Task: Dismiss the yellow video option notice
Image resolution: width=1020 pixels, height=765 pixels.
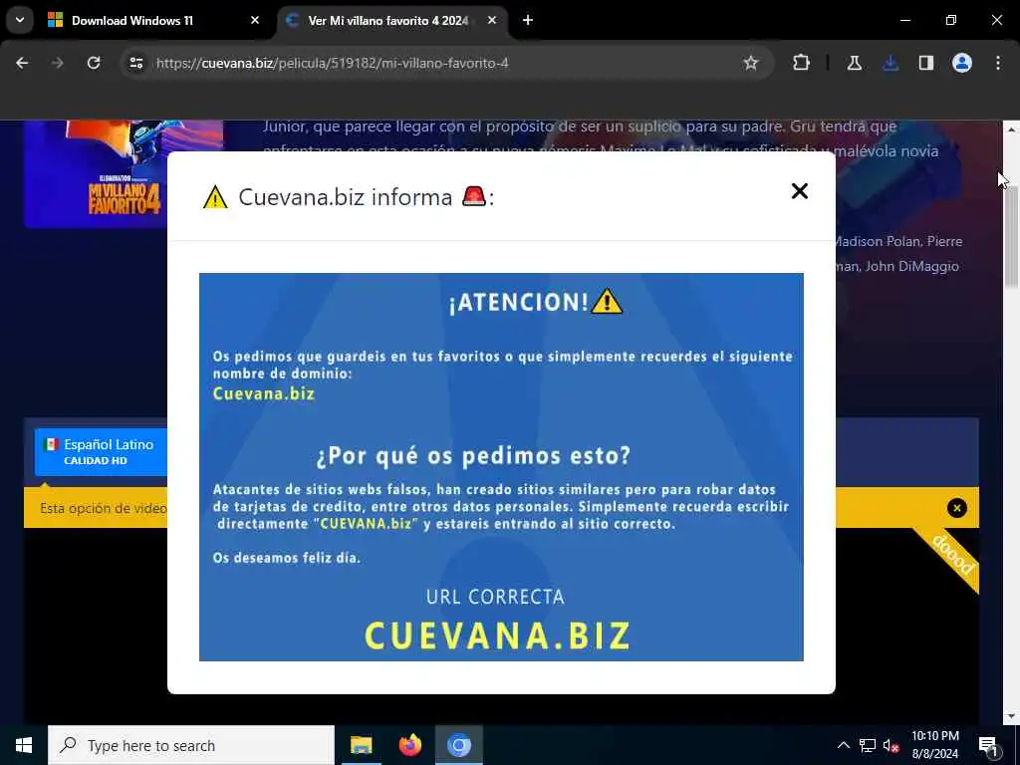Action: click(957, 508)
